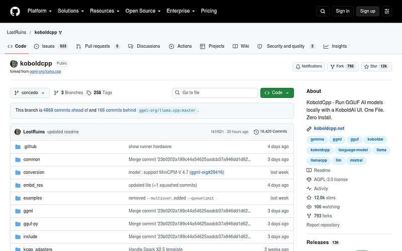This screenshot has height=251, width=402.
Task: Click the eye icon next to 106 watching
Action: 309,207
